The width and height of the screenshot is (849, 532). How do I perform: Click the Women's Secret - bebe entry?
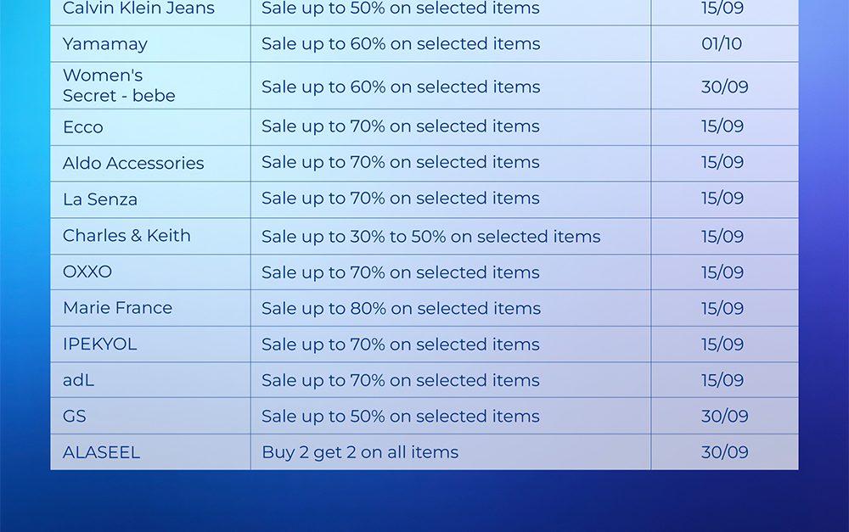point(119,86)
